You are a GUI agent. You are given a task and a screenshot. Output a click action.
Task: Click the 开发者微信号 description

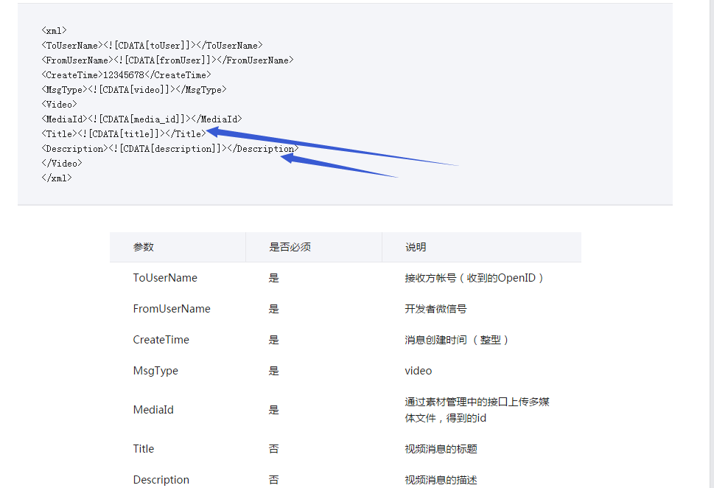pos(435,309)
